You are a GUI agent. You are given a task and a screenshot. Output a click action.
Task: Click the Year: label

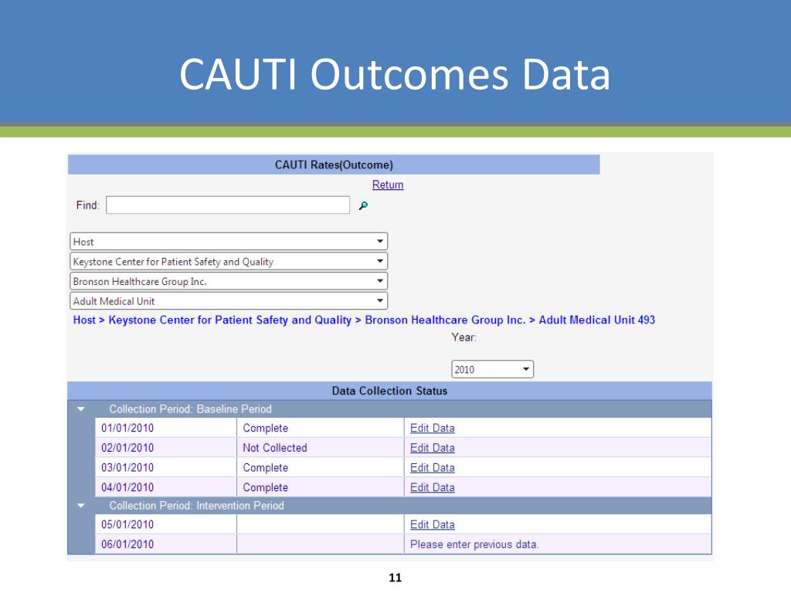[x=463, y=337]
